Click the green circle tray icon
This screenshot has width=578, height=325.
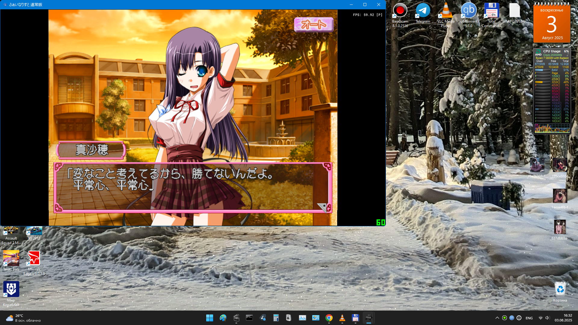[505, 318]
